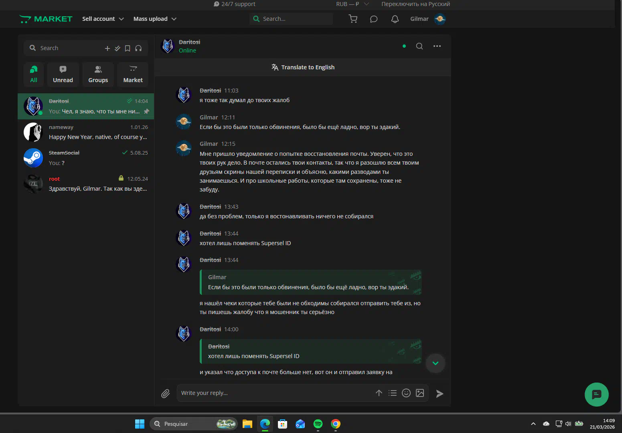Open the three-dots chat options menu

pos(437,46)
